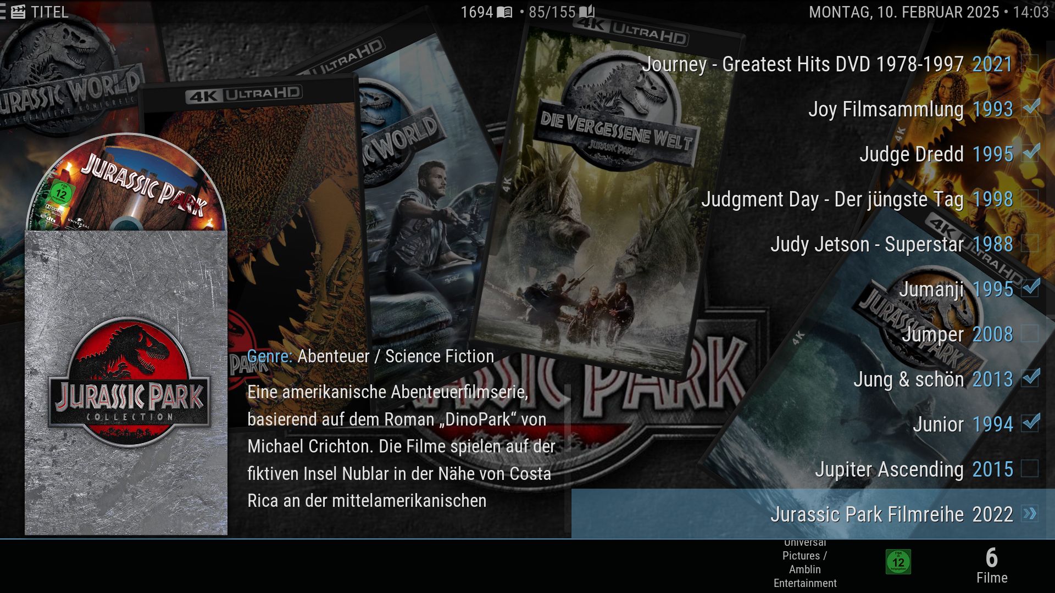The image size is (1055, 593).
Task: Click the FSK 12 rating badge in bottom bar
Action: tap(898, 562)
